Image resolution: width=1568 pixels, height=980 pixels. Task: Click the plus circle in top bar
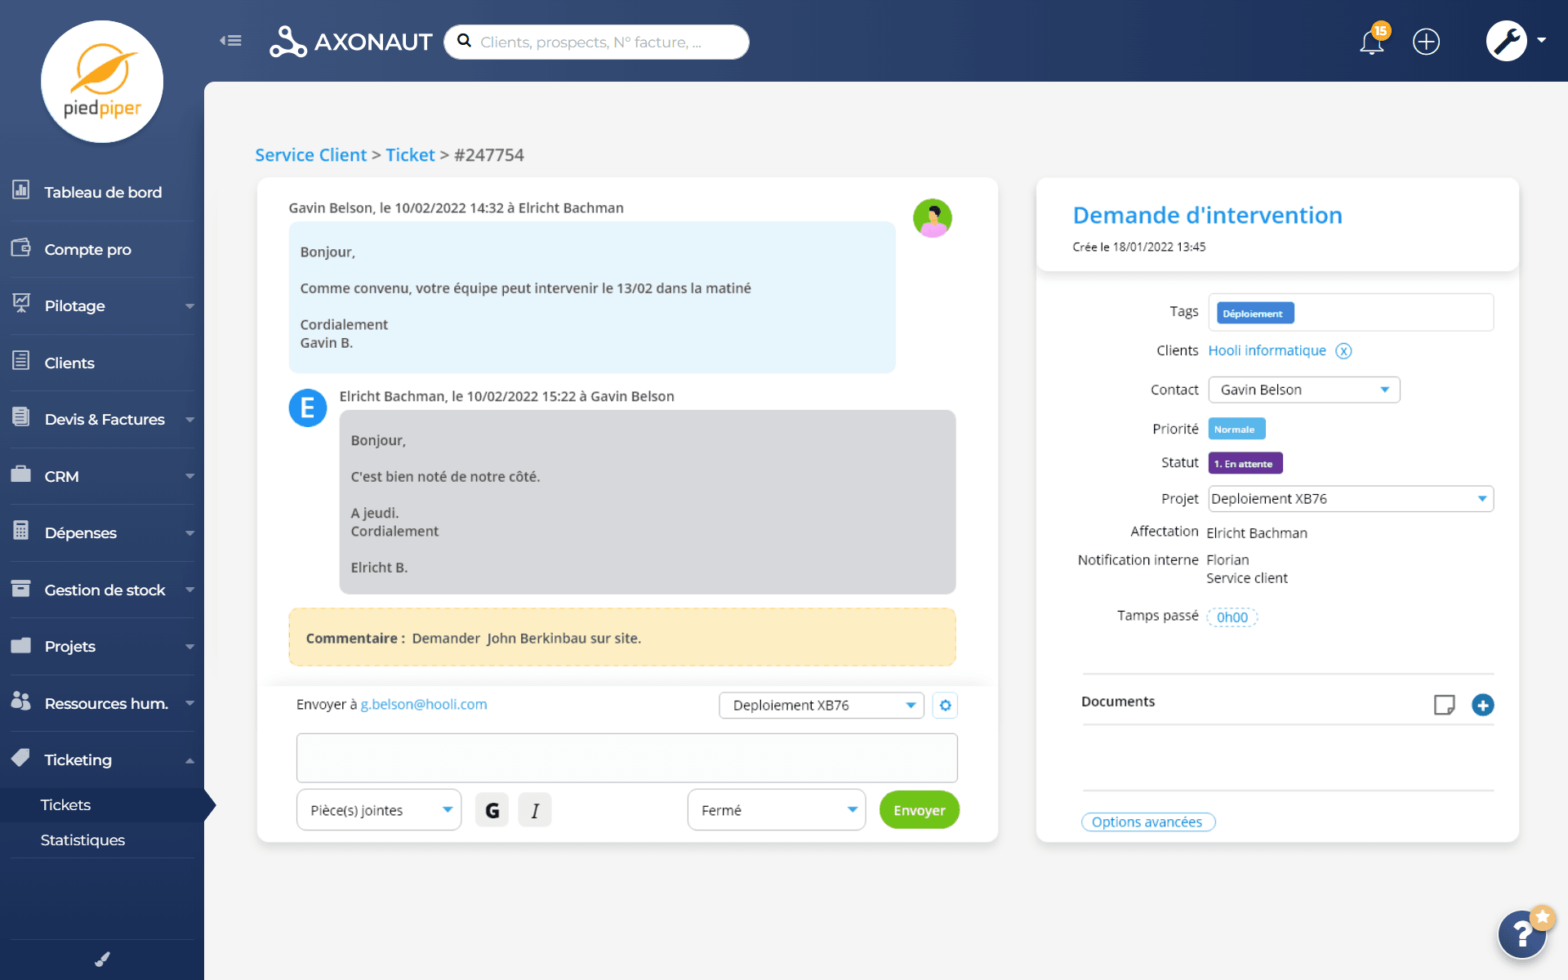(x=1426, y=42)
